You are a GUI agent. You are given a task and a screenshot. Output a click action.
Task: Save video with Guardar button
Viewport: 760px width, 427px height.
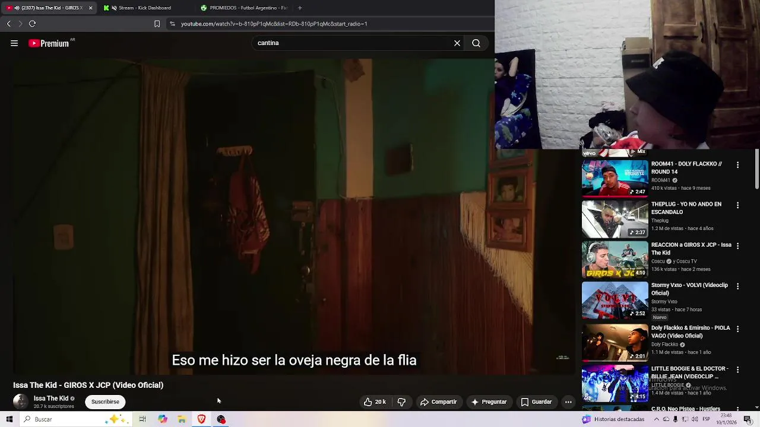(x=536, y=402)
